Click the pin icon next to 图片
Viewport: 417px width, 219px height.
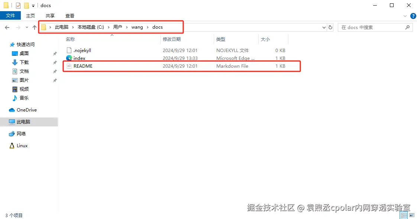[x=55, y=80]
